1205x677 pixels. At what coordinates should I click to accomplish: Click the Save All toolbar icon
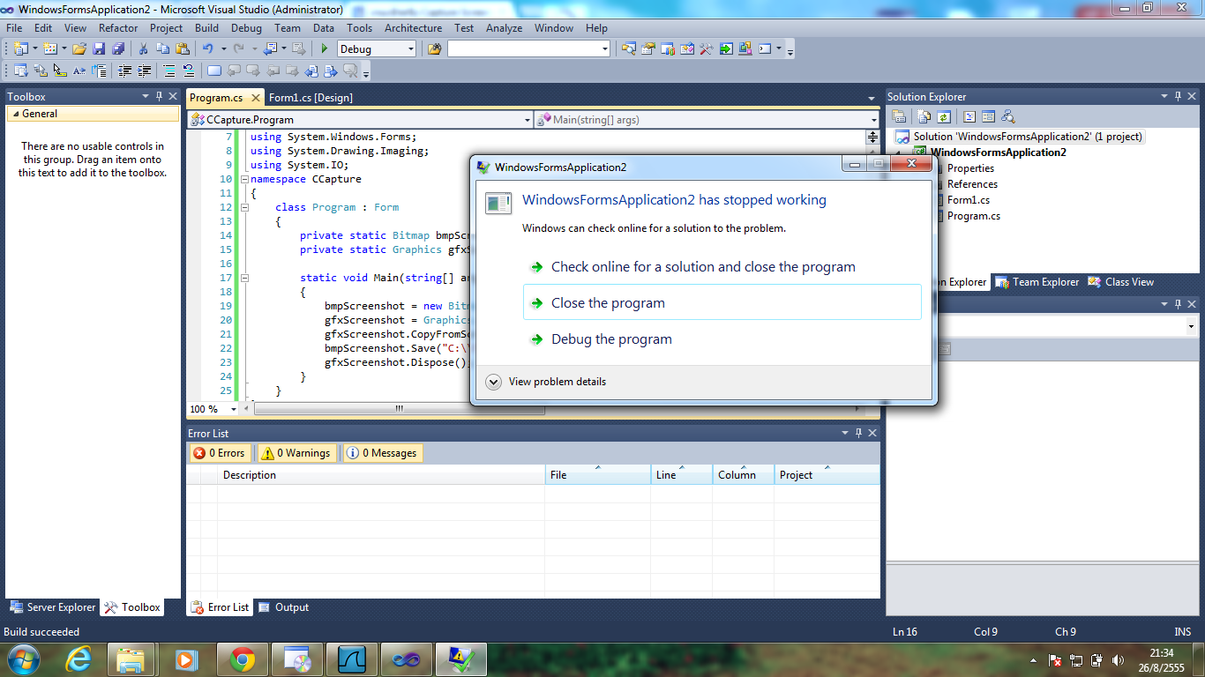[x=118, y=48]
